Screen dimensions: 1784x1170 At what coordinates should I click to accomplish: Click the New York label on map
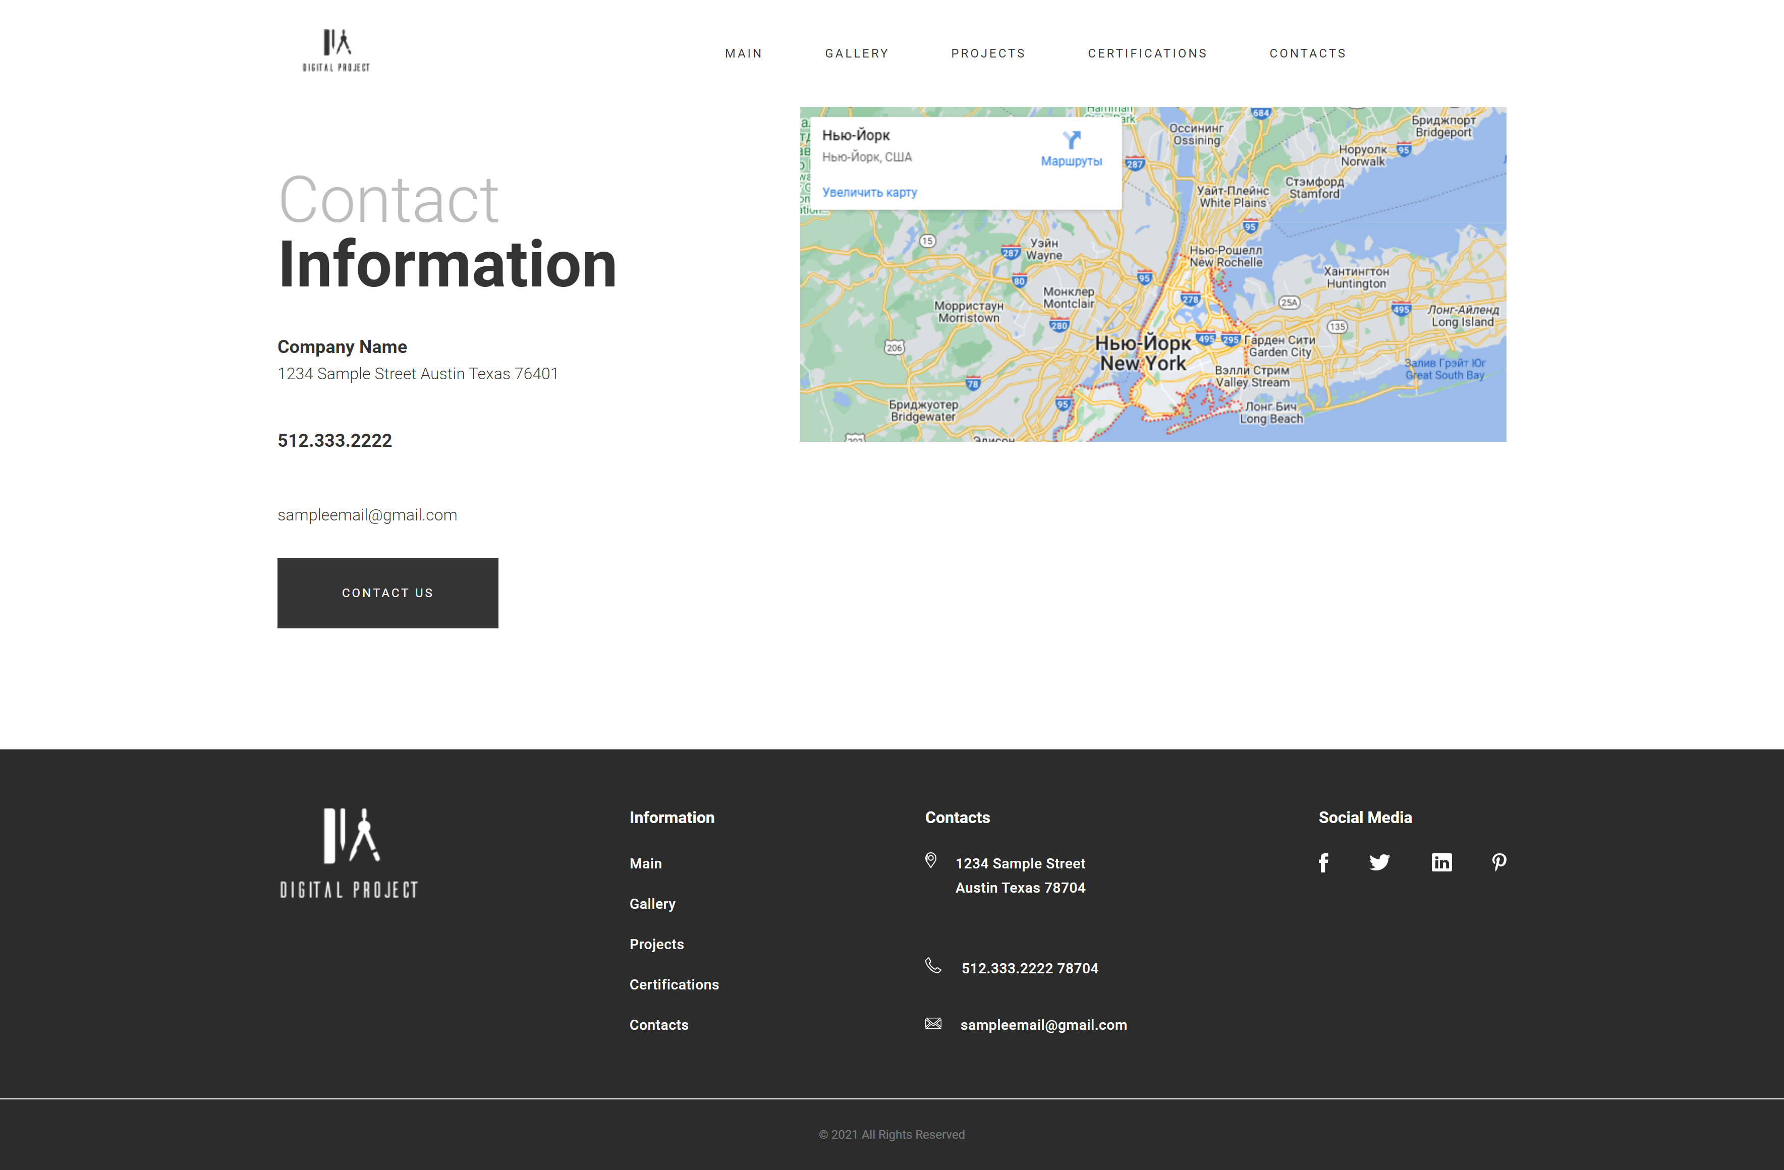[x=1143, y=354]
